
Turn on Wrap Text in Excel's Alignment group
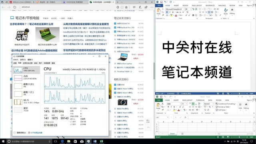tap(199, 104)
